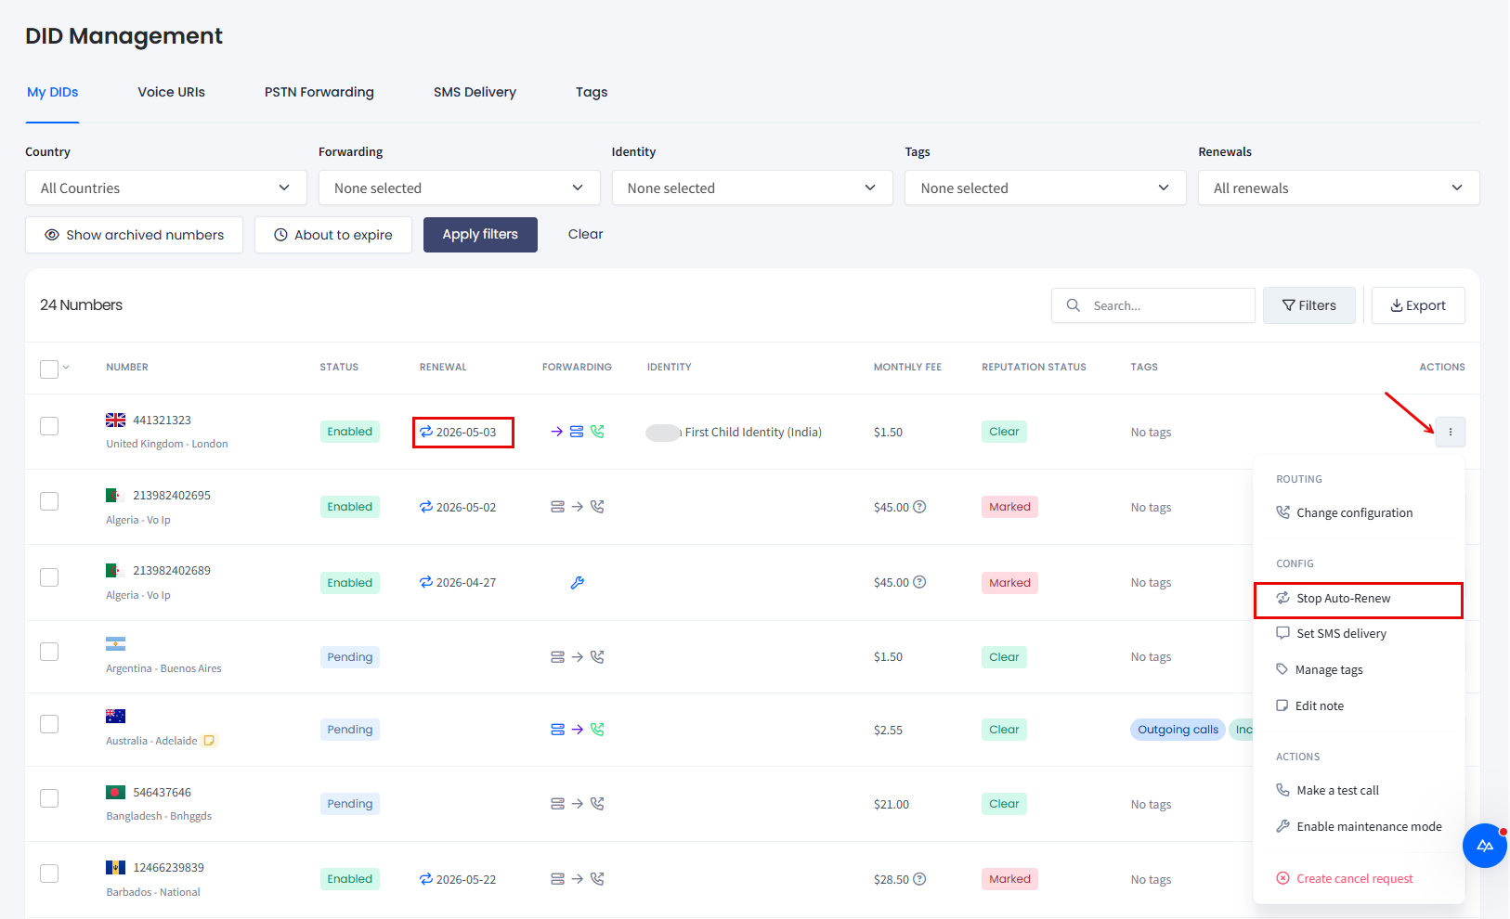Open the Country dropdown showing All Countries

(165, 188)
